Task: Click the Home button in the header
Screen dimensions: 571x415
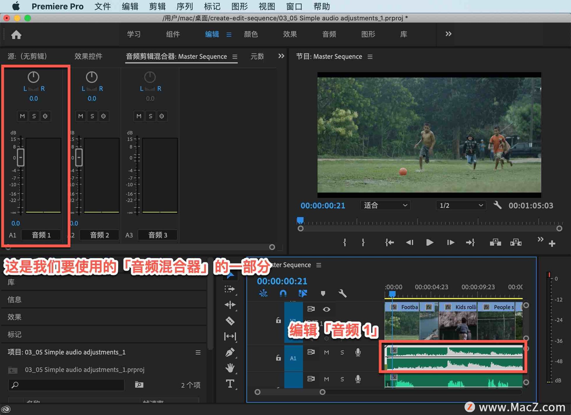Action: tap(16, 34)
